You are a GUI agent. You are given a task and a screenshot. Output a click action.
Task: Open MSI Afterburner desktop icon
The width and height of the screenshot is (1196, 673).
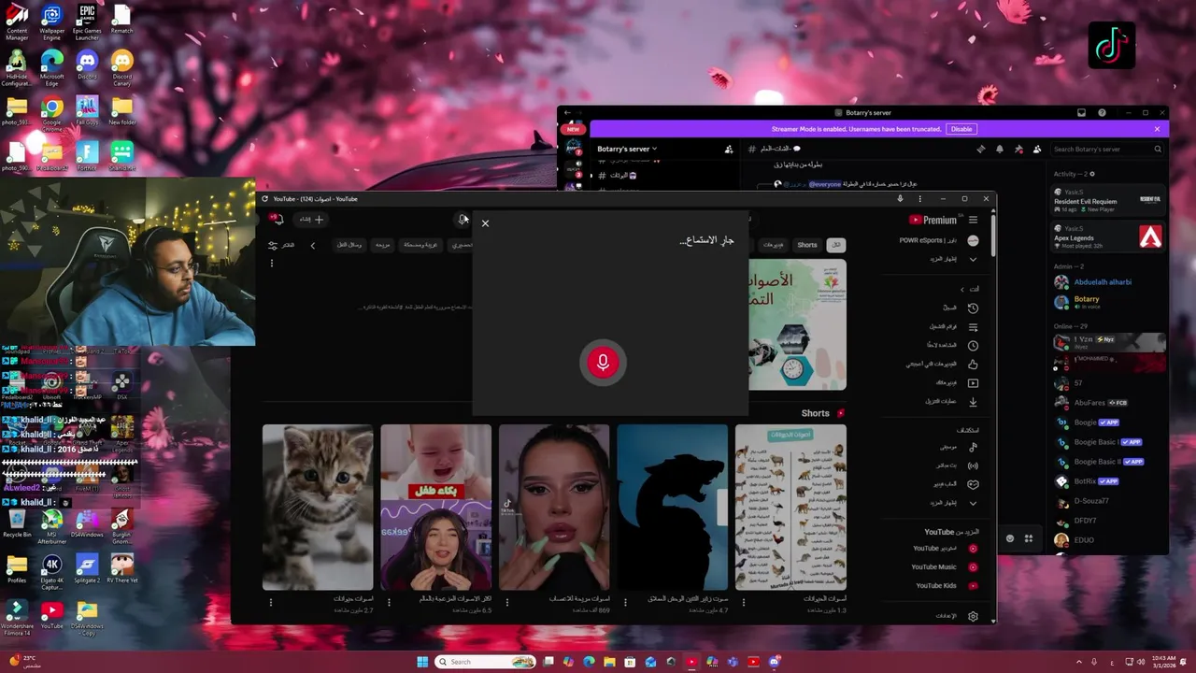coord(52,525)
